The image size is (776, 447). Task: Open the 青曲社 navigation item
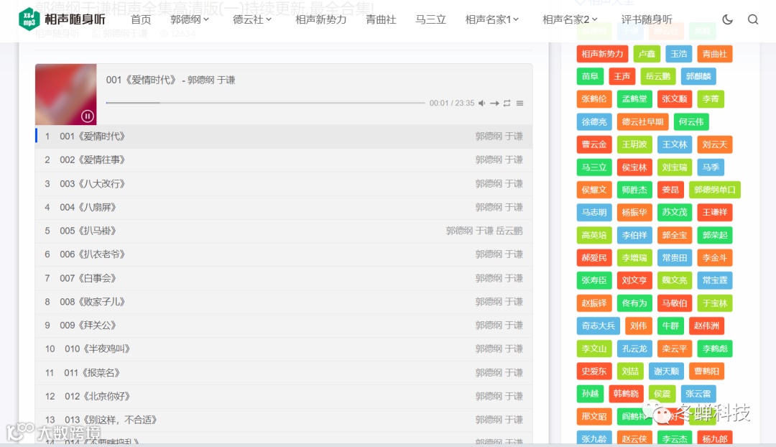click(x=381, y=19)
